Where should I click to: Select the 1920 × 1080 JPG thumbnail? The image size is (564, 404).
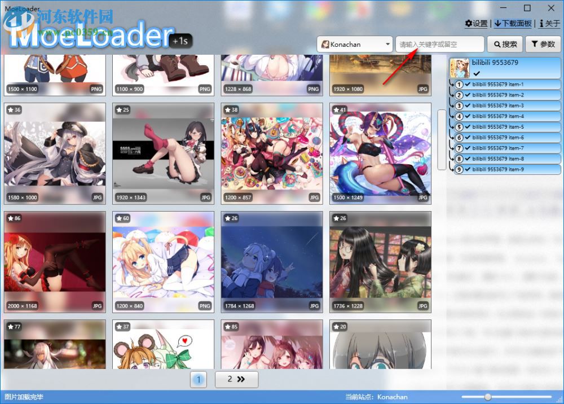click(380, 75)
